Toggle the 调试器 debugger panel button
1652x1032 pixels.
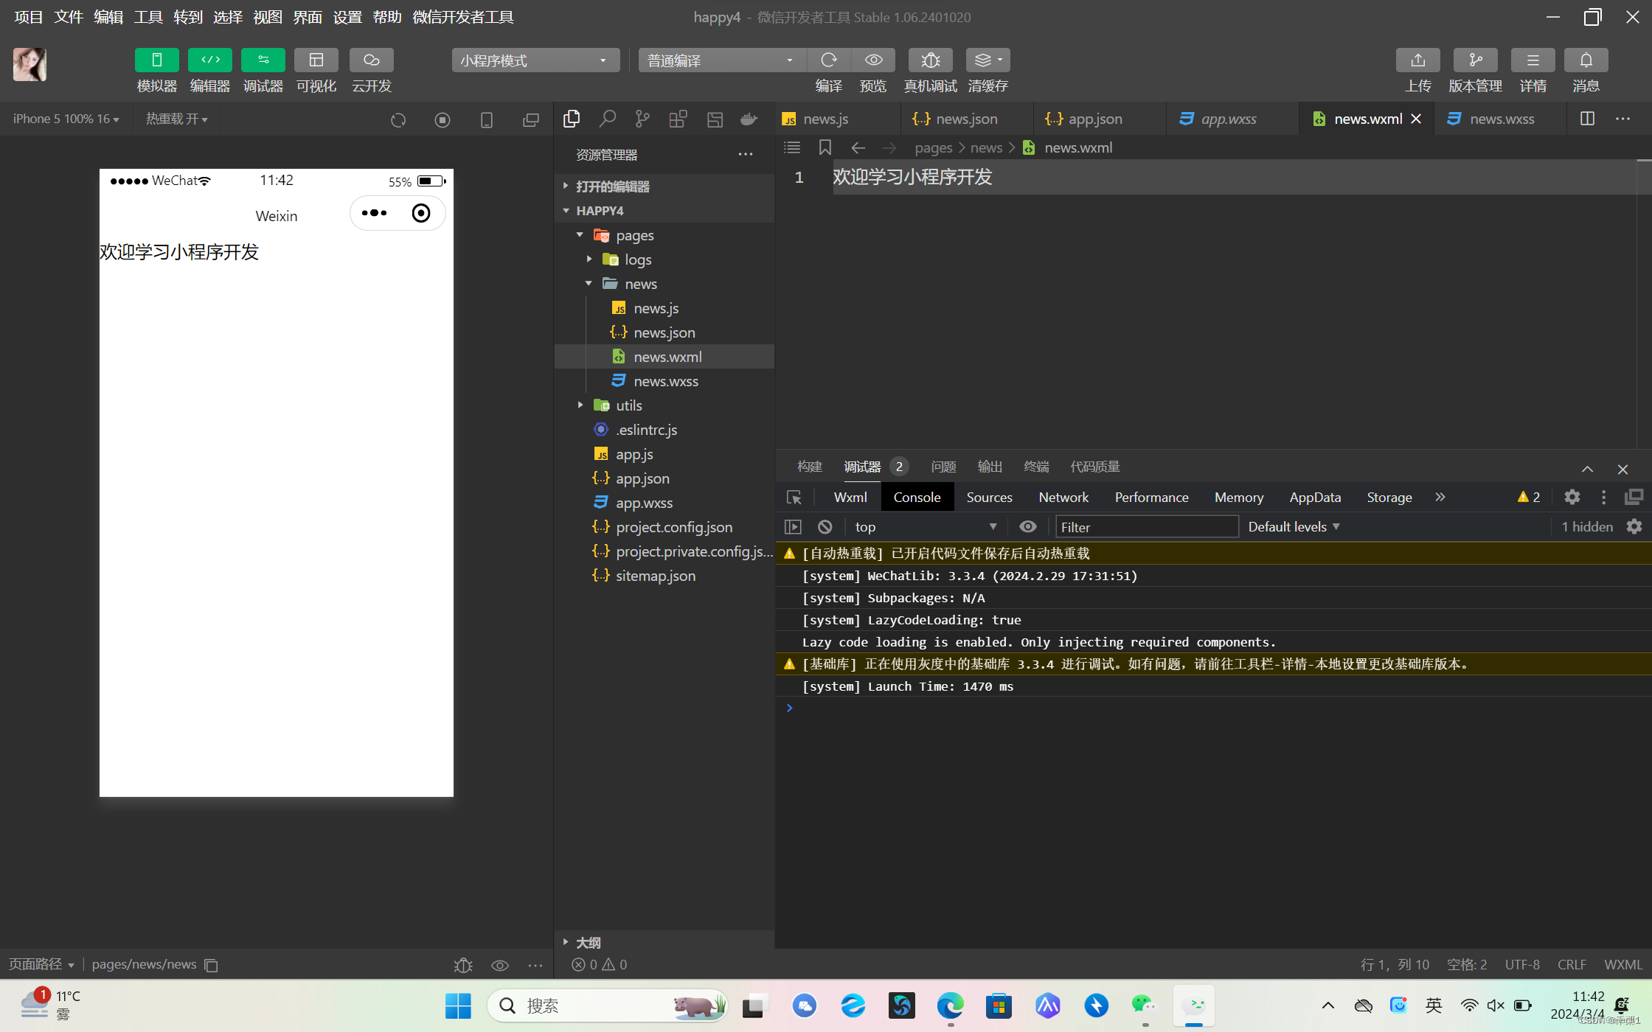(263, 60)
